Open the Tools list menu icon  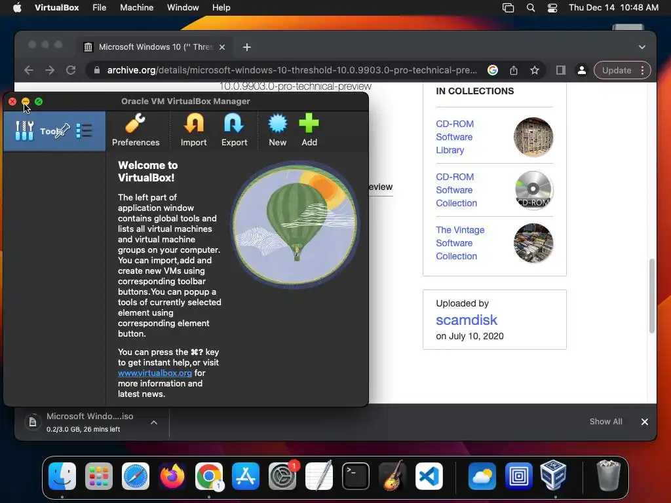coord(84,131)
